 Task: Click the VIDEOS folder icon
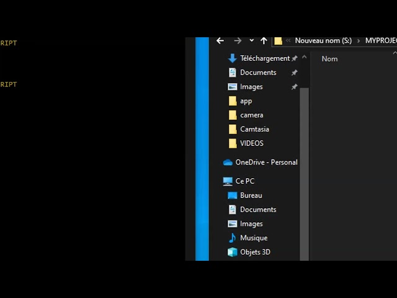[233, 143]
